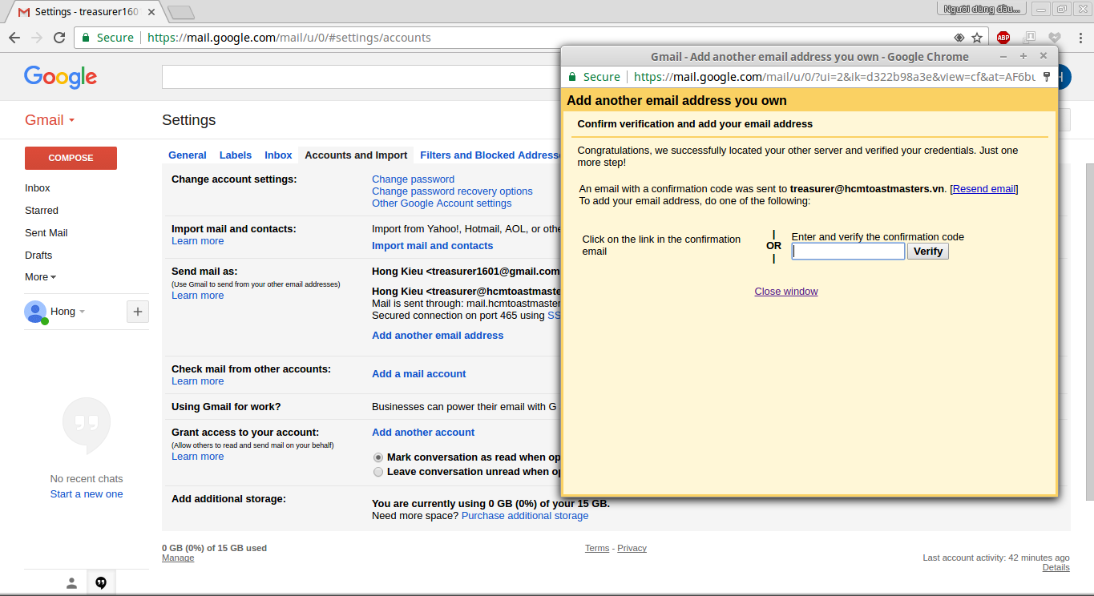Open the Privacy link in footer
The width and height of the screenshot is (1094, 596).
[x=632, y=549]
